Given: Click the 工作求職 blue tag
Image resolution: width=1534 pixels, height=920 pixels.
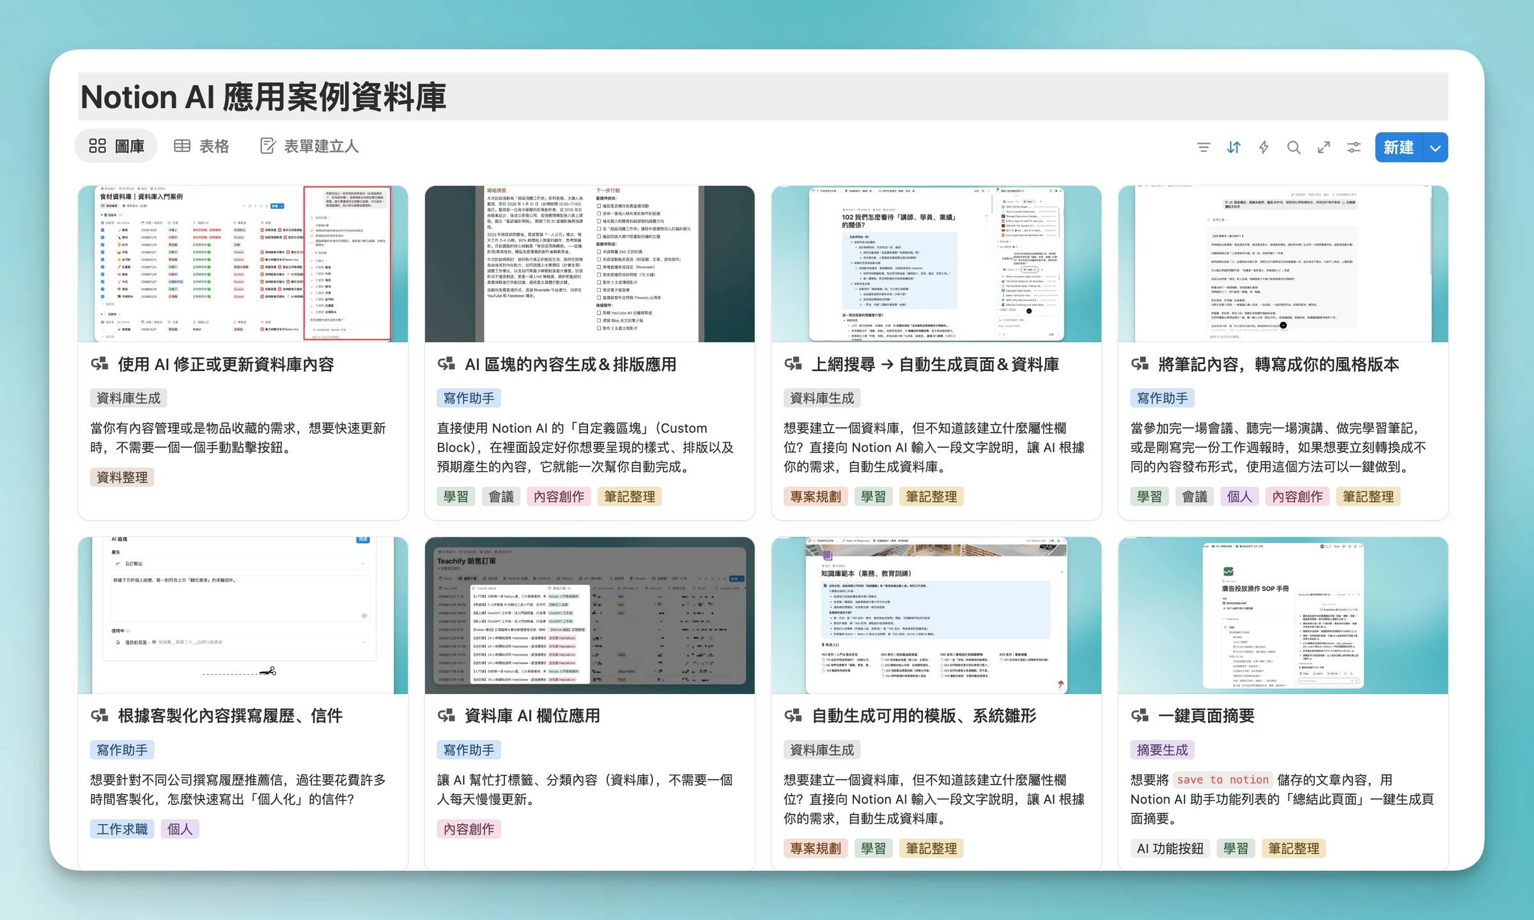Looking at the screenshot, I should (x=122, y=829).
